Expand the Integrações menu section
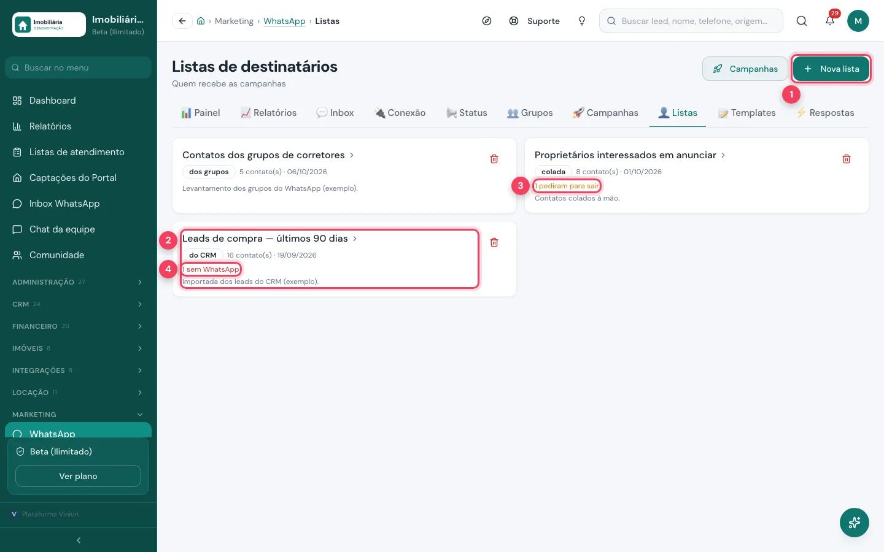This screenshot has width=884, height=552. tap(78, 370)
